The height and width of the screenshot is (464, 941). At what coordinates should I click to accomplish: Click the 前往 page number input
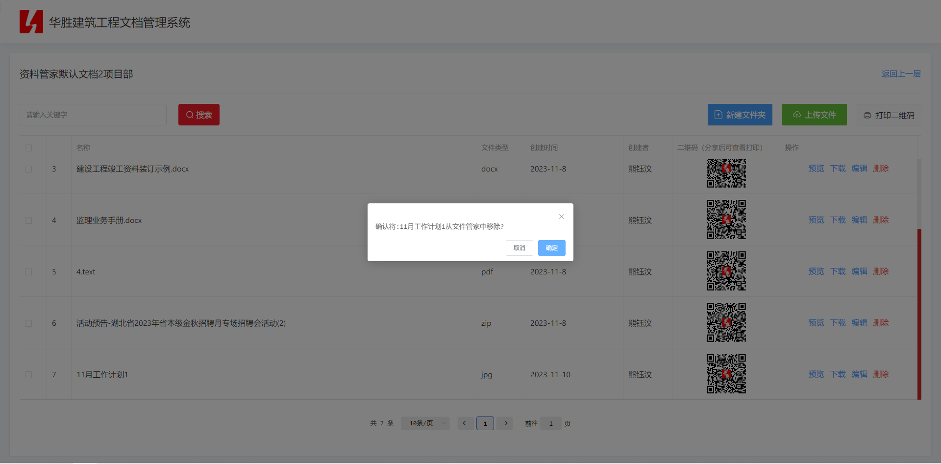[x=551, y=423]
